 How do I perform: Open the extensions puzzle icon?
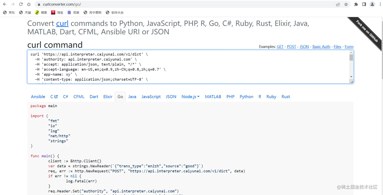[356, 4]
